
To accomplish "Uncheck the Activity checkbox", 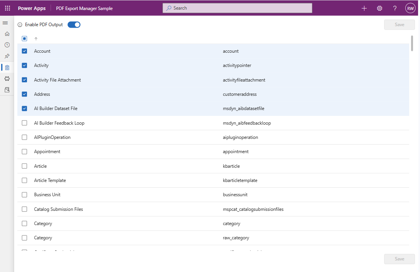I will [24, 65].
